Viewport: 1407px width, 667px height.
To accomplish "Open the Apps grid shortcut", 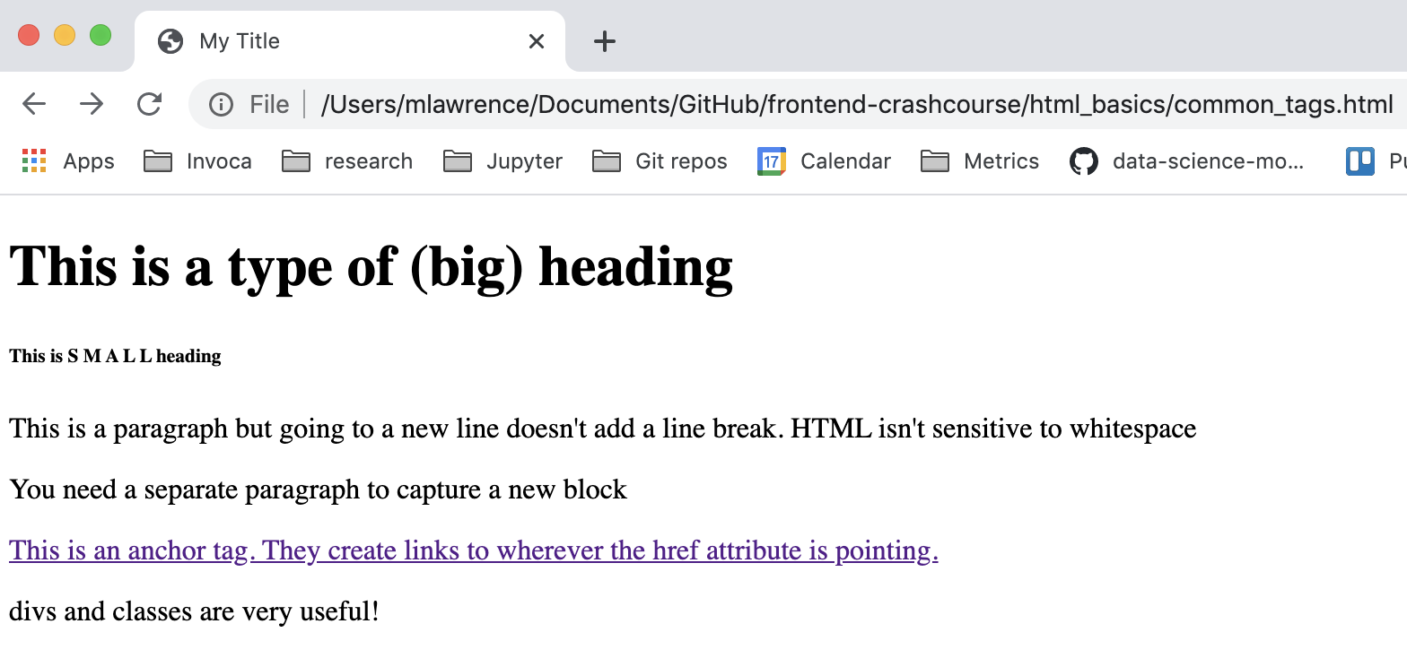I will [x=68, y=161].
